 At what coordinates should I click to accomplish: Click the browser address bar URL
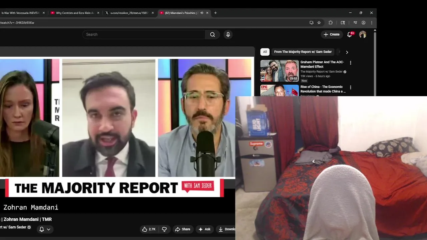17,23
